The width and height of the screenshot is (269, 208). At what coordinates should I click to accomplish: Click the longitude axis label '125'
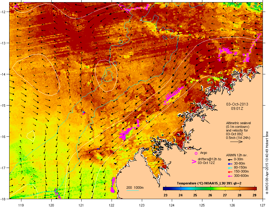point(202,205)
